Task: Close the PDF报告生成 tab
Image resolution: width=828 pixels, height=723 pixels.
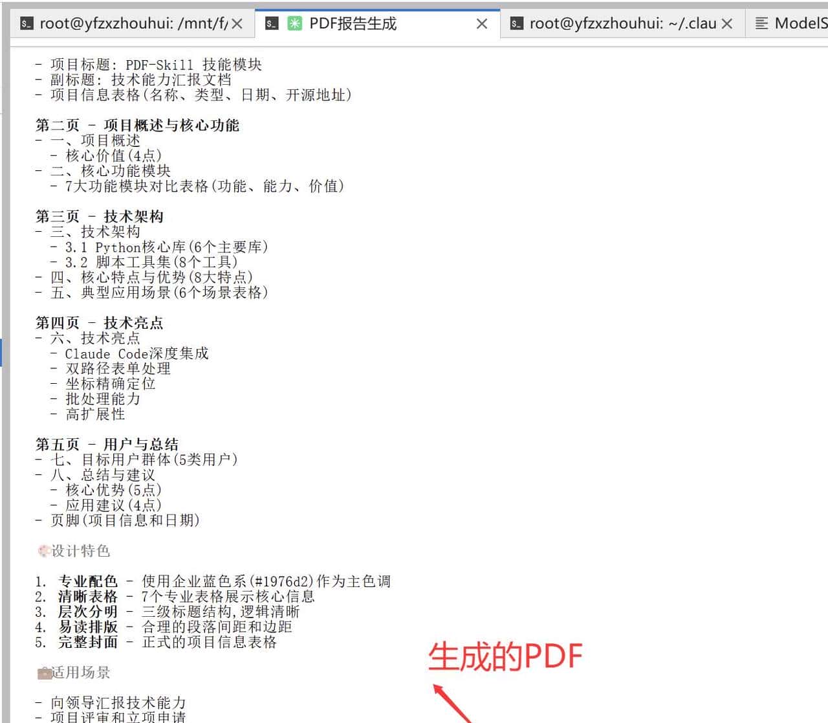Action: click(x=481, y=23)
